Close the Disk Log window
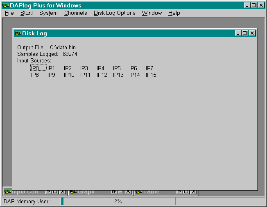The image size is (267, 207). (x=252, y=33)
